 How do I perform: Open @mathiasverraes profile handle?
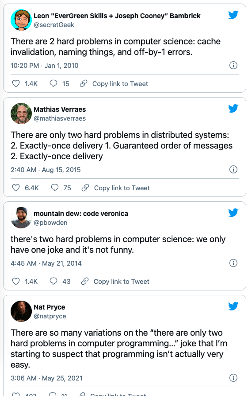click(60, 118)
